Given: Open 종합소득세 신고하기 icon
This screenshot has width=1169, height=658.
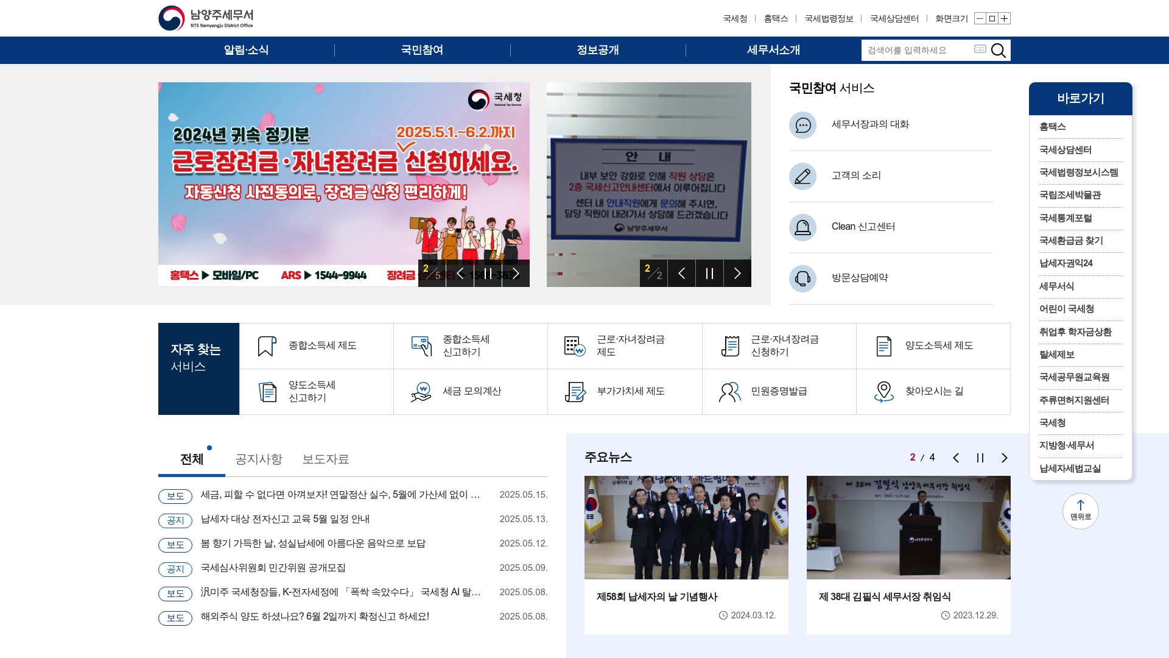Looking at the screenshot, I should click(421, 346).
